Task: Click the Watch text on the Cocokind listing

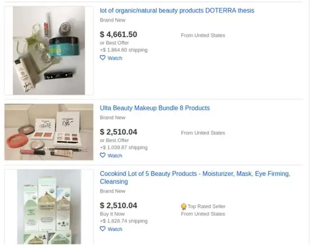Action: coord(115,229)
